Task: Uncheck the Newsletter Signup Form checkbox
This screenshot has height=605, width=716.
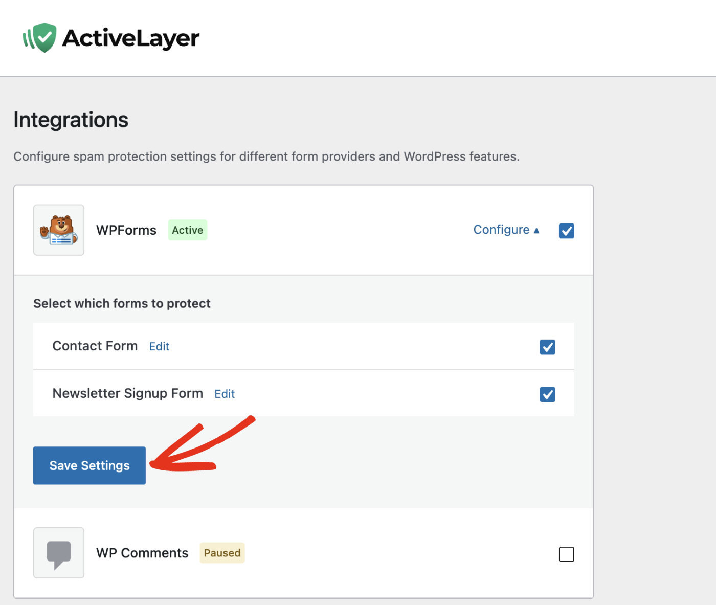Action: point(547,394)
